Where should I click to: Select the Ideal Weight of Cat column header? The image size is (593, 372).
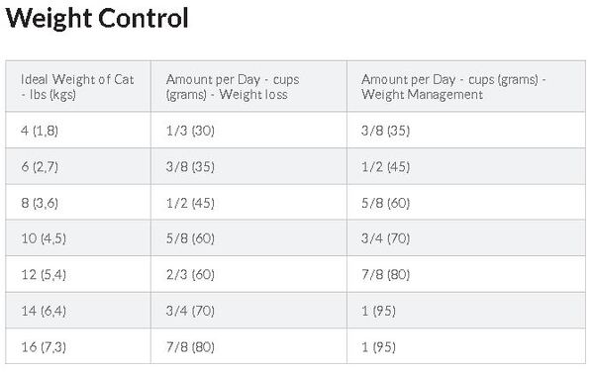[x=77, y=87]
